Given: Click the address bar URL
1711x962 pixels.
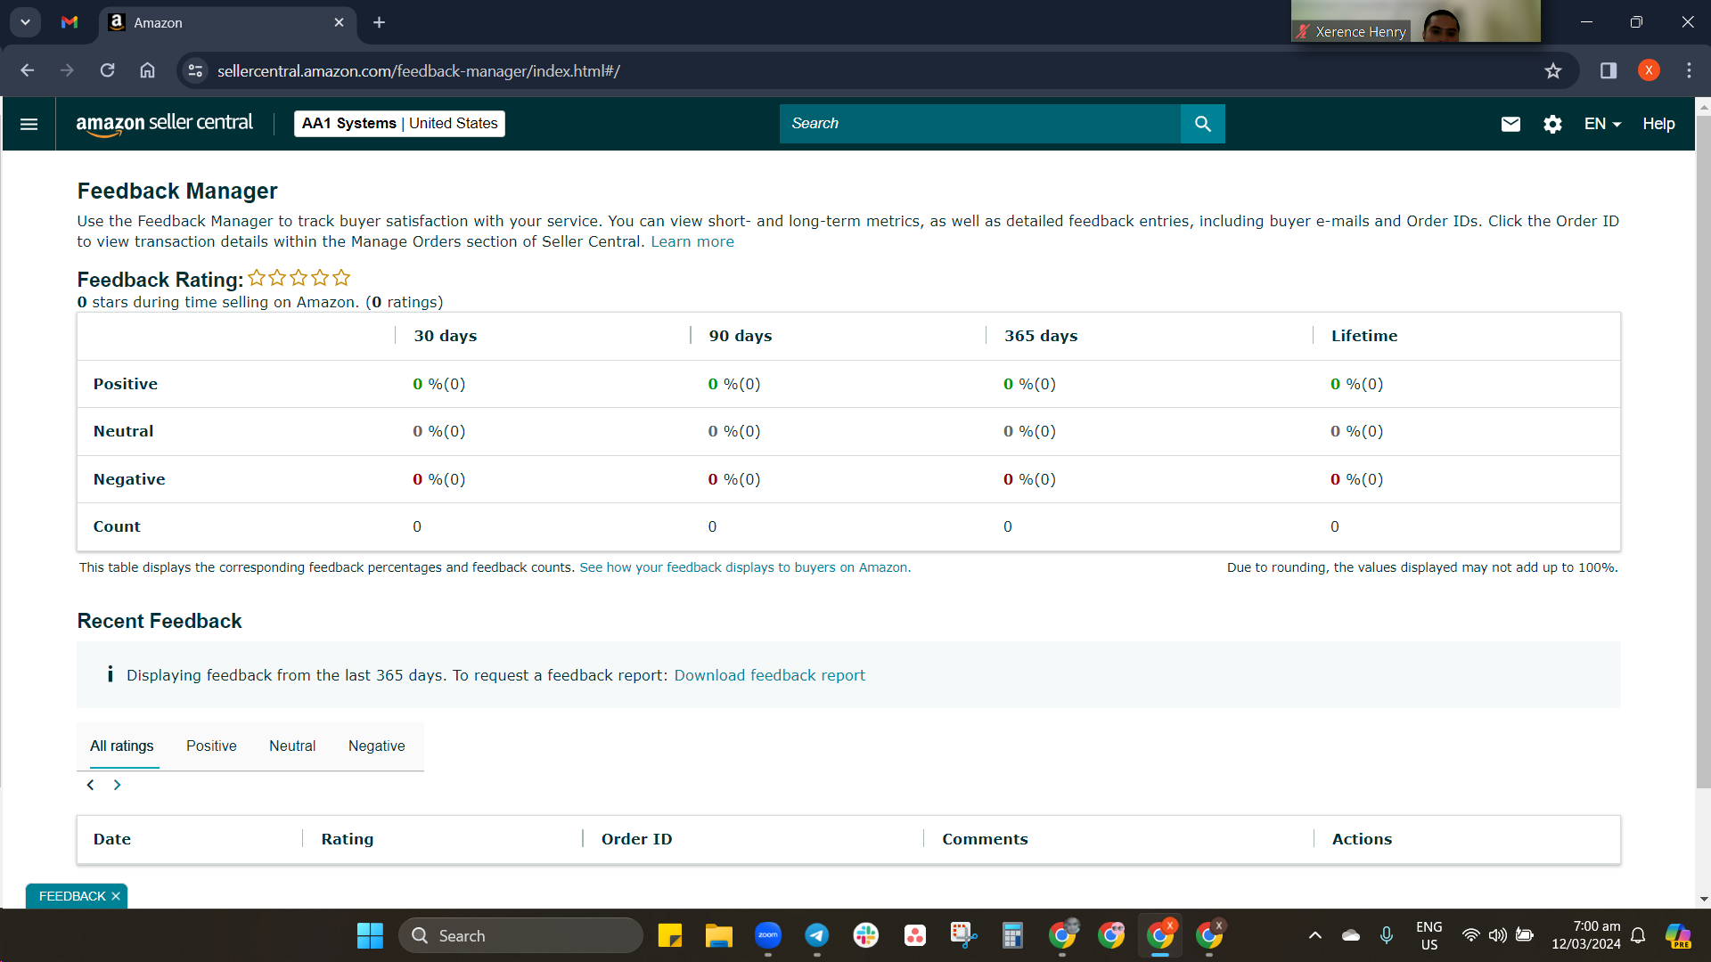Looking at the screenshot, I should point(419,70).
